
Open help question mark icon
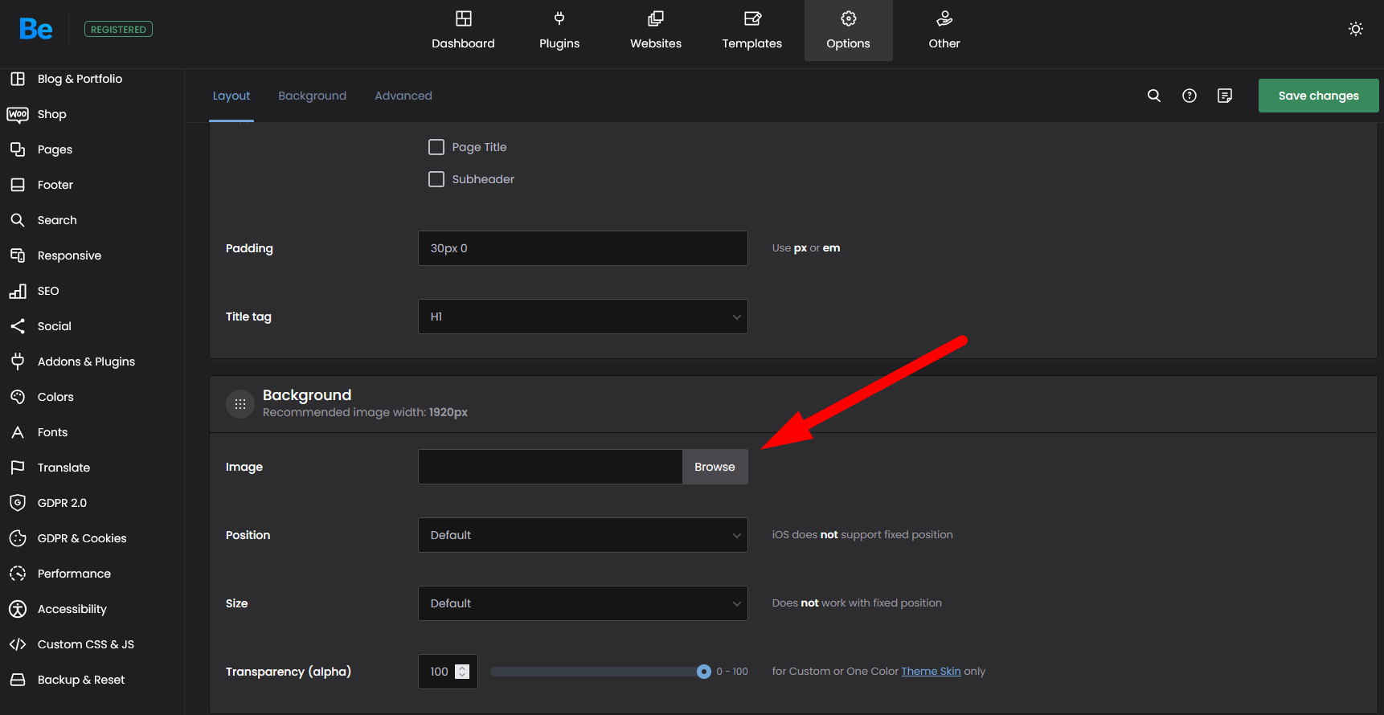[x=1190, y=96]
